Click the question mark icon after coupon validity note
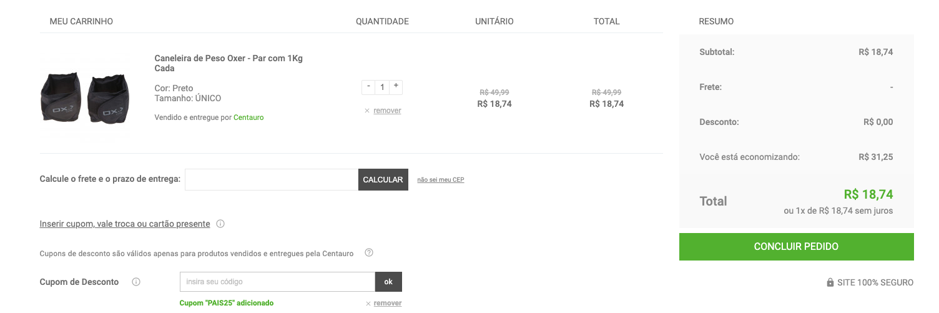This screenshot has width=939, height=313. (369, 253)
